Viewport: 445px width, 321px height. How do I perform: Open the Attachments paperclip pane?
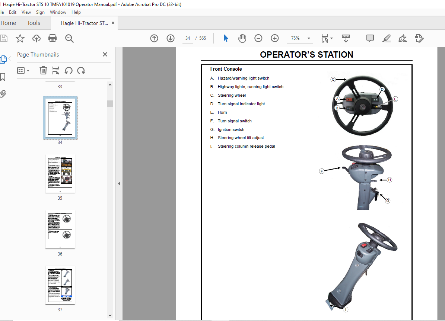pyautogui.click(x=3, y=94)
